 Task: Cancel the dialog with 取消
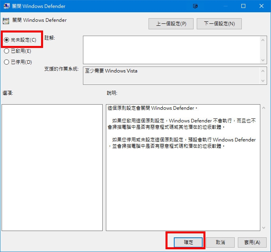pos(220,242)
